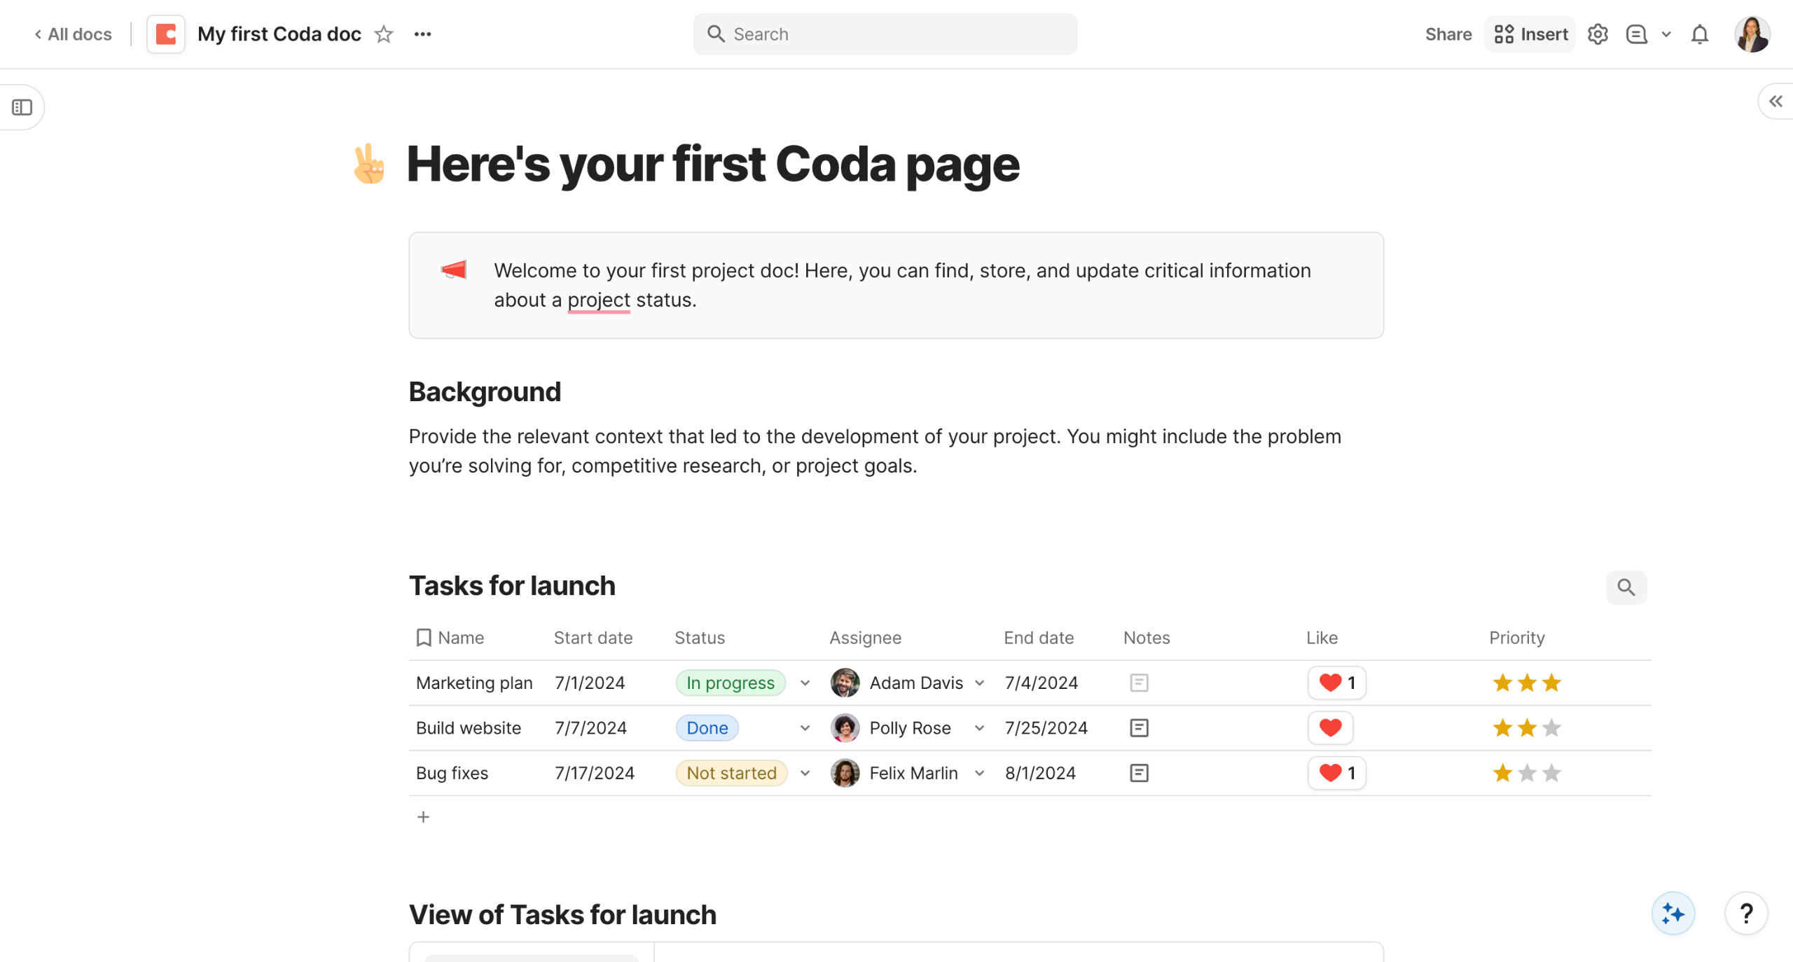This screenshot has height=962, width=1793.
Task: Set Bug fixes priority to three stars
Action: click(x=1551, y=773)
